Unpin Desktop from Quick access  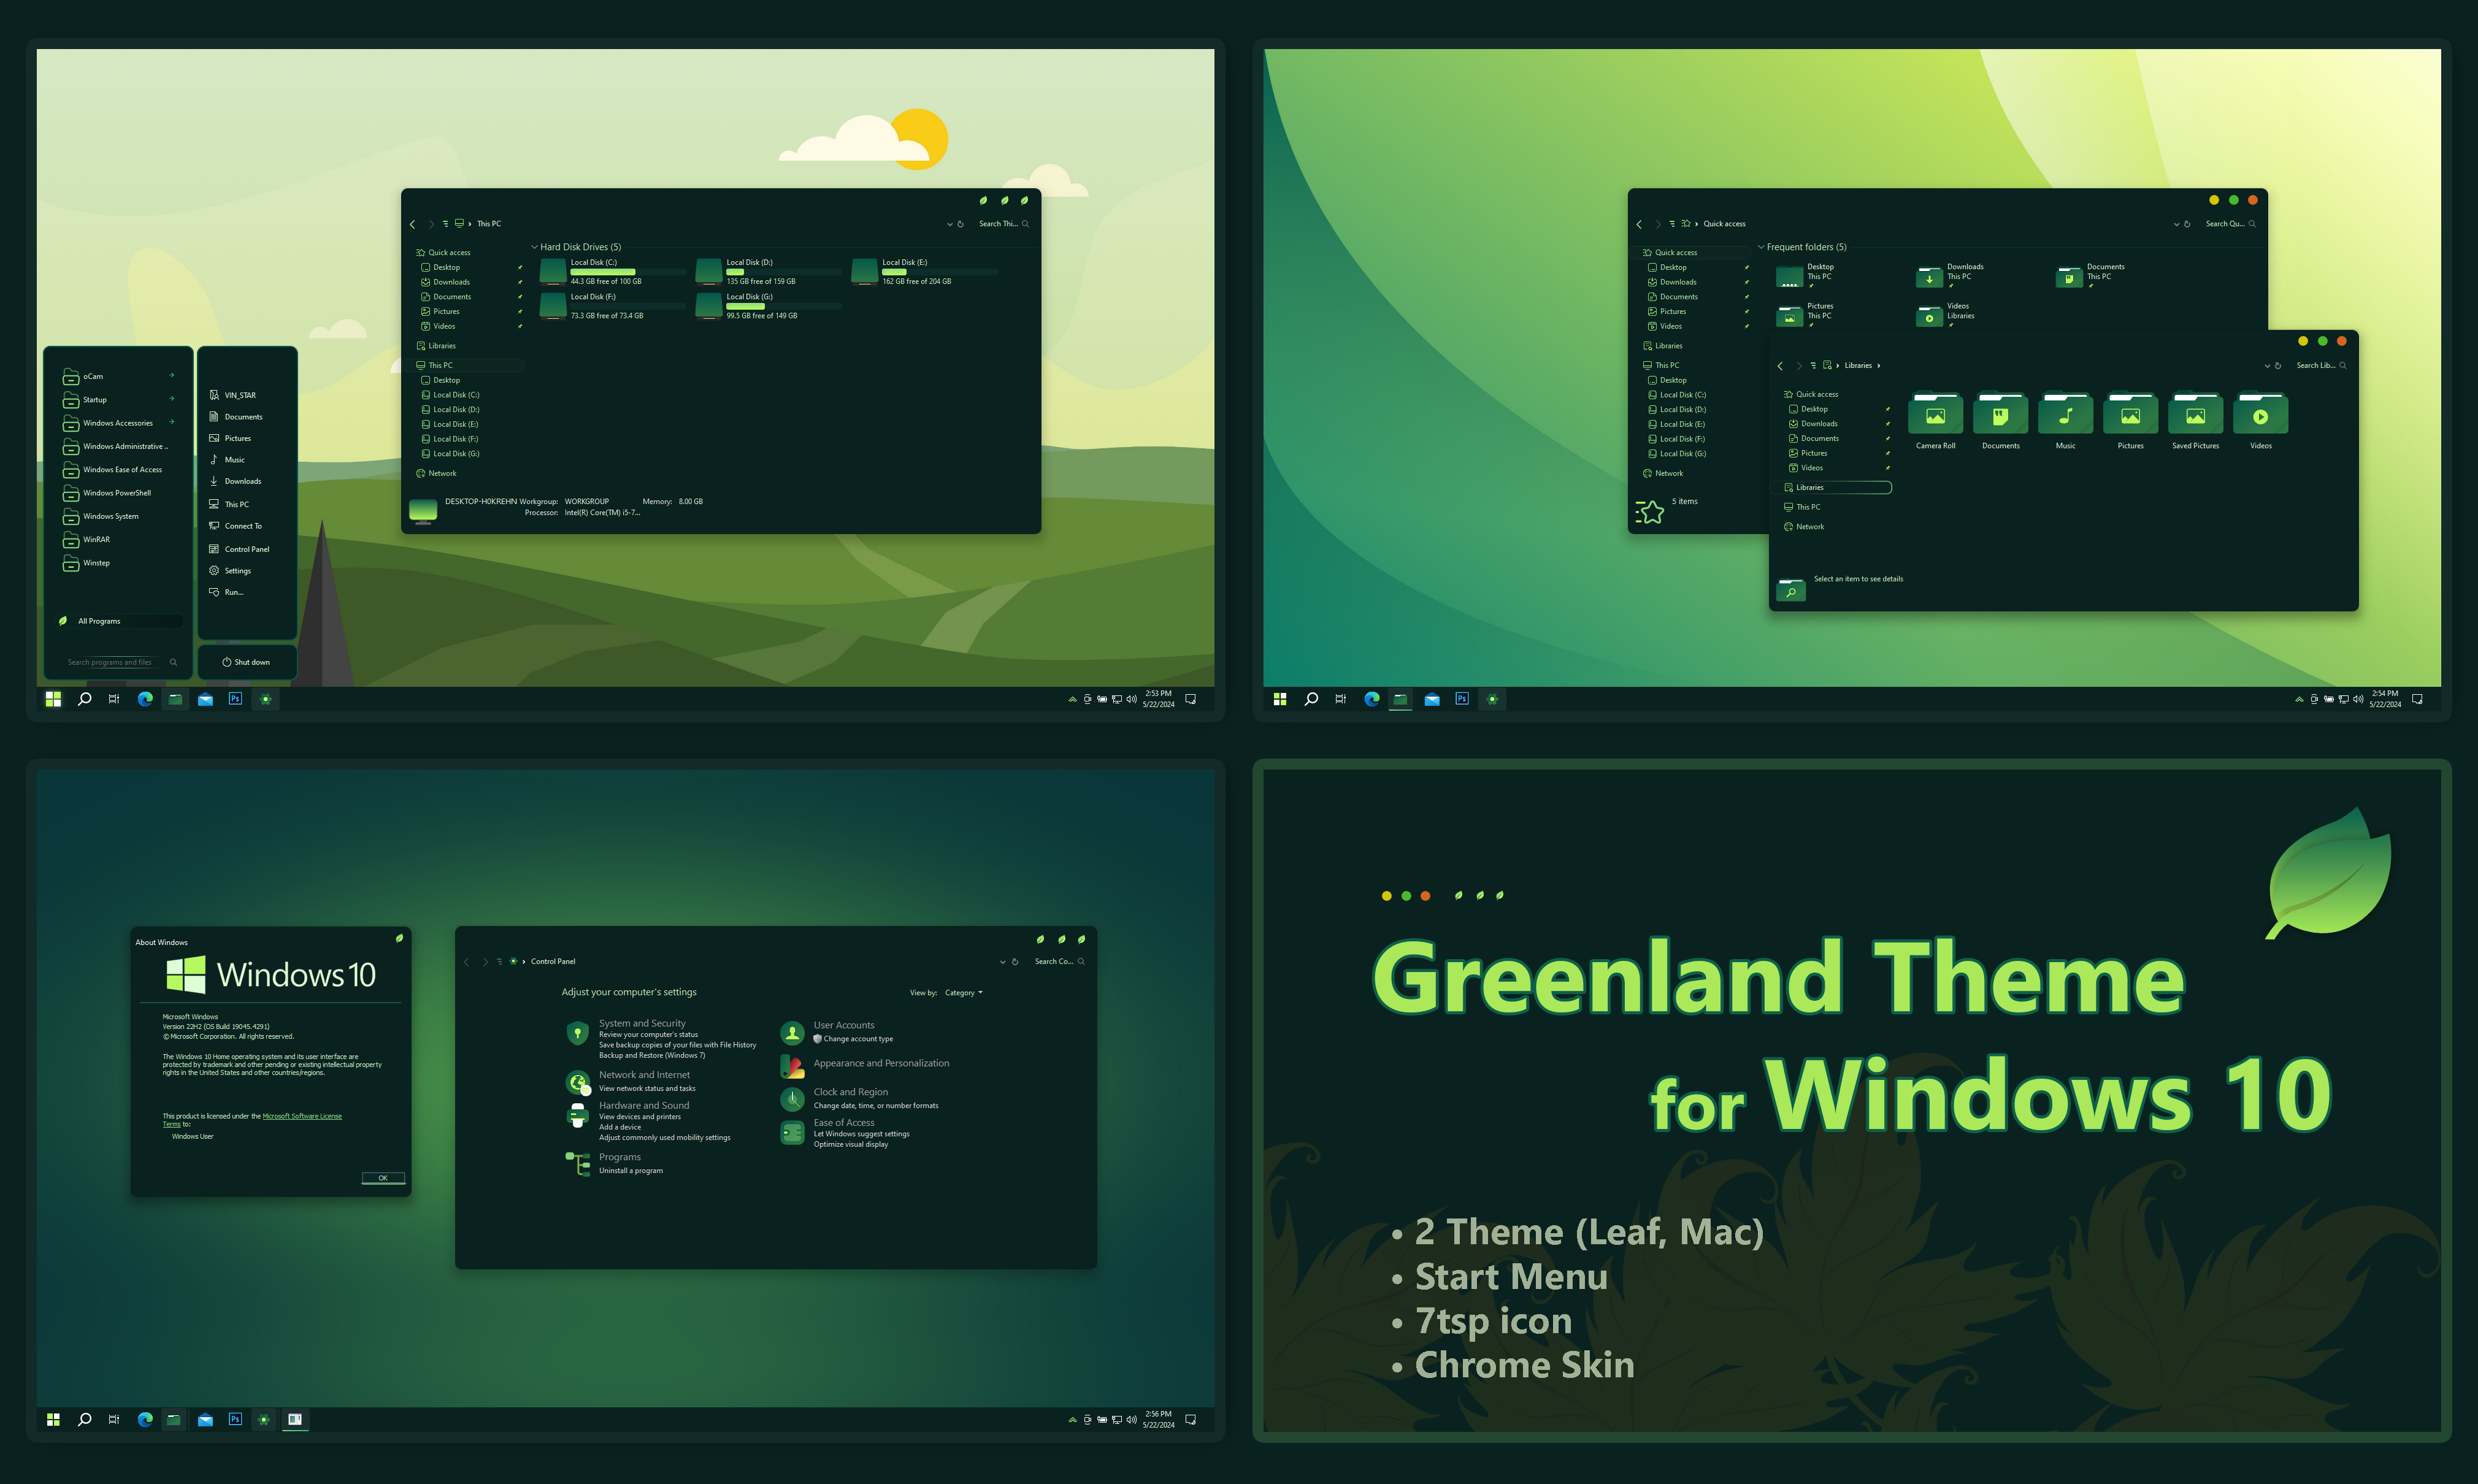(521, 267)
